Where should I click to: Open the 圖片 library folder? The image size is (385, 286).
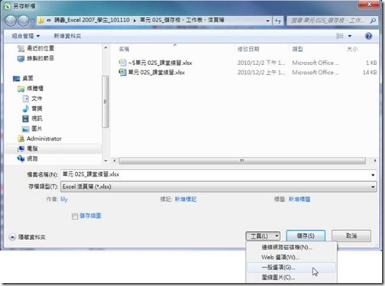point(33,128)
